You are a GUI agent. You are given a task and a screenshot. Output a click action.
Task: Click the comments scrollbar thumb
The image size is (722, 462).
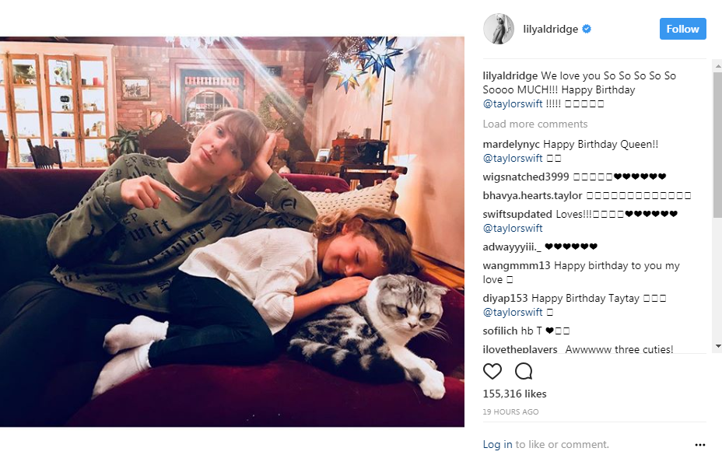[x=718, y=145]
